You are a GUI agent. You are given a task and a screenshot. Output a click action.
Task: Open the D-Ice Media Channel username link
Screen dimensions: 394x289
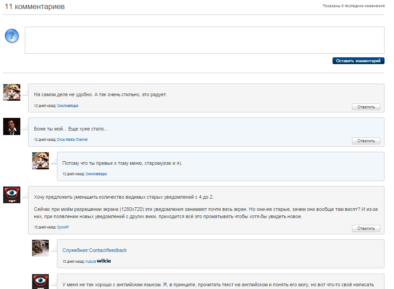72,140
